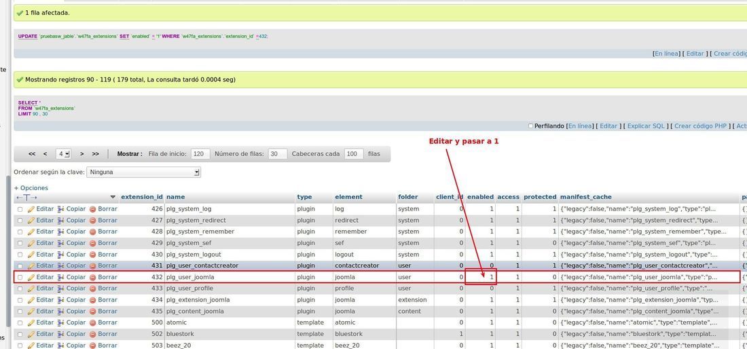Select the checkbox for plg_user_profile row

pyautogui.click(x=20, y=289)
